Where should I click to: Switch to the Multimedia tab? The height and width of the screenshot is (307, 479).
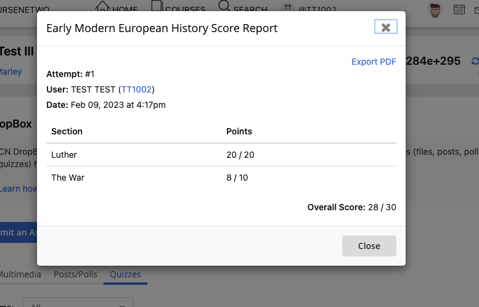point(20,274)
